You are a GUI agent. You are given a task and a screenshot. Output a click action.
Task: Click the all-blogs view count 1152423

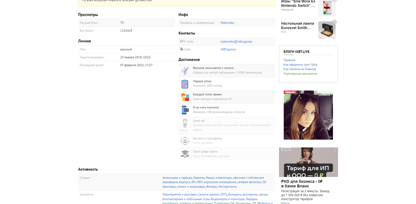coord(126,31)
